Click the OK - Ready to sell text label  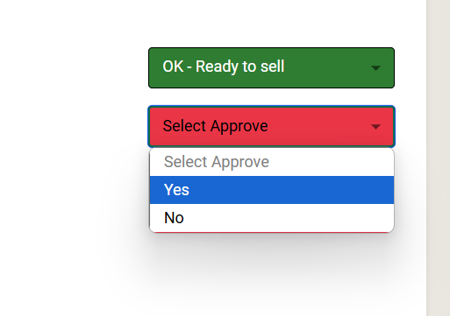click(x=224, y=67)
